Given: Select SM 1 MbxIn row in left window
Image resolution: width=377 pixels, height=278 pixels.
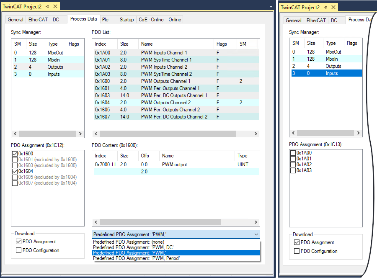Looking at the screenshot, I should pos(48,60).
